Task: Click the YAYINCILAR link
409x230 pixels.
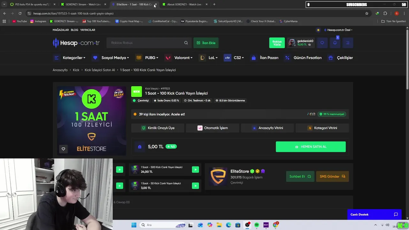Action: 88,30
